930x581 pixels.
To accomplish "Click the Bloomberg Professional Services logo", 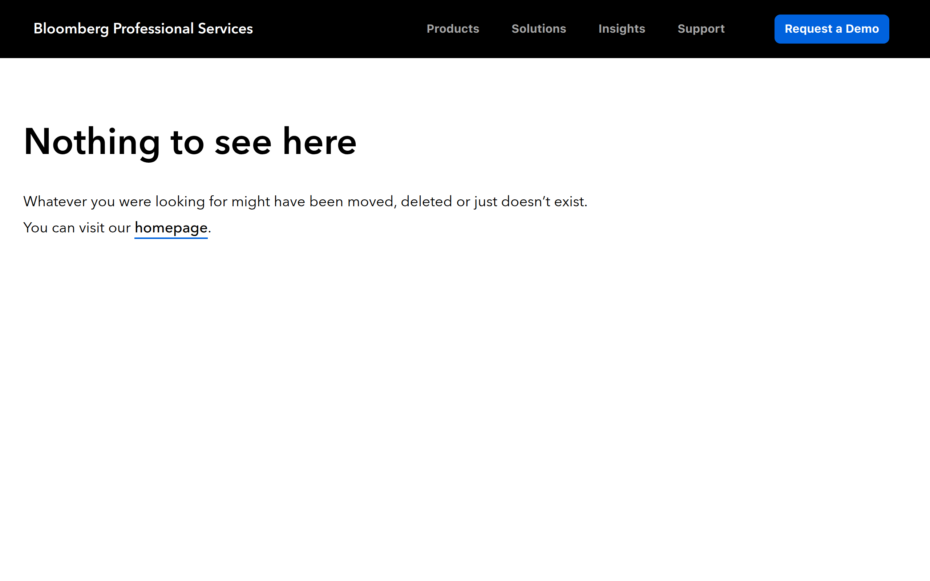I will [143, 29].
